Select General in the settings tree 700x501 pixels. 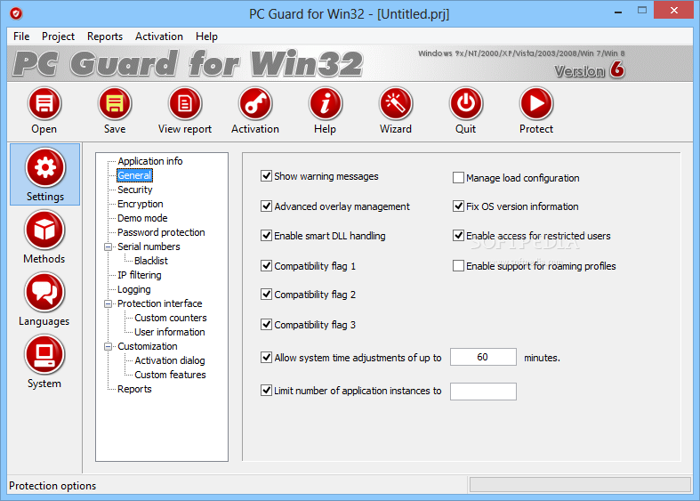pyautogui.click(x=134, y=175)
